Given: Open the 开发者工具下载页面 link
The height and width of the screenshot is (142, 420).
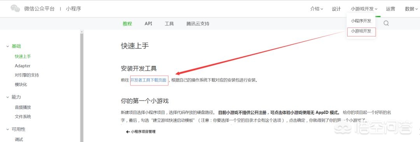Looking at the screenshot, I should 149,80.
